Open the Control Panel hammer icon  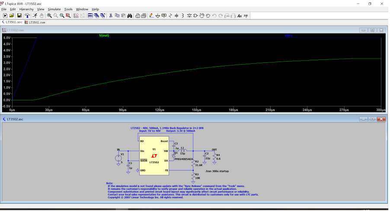coord(27,16)
